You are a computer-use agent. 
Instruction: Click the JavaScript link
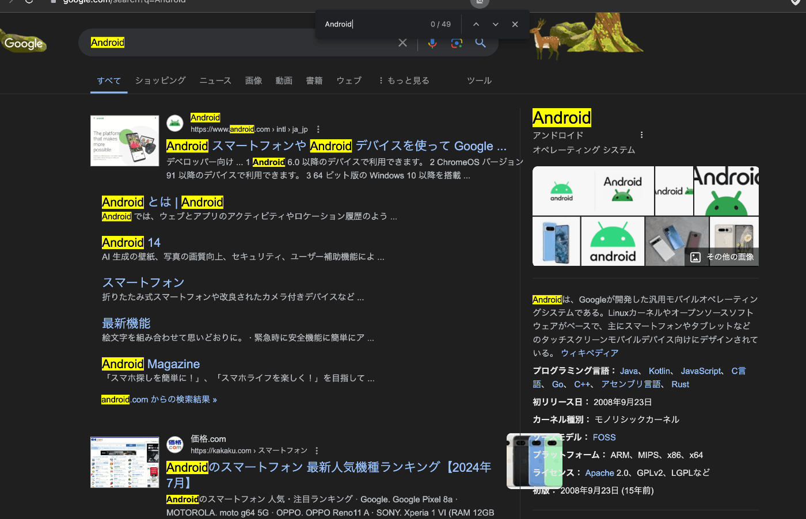(701, 371)
